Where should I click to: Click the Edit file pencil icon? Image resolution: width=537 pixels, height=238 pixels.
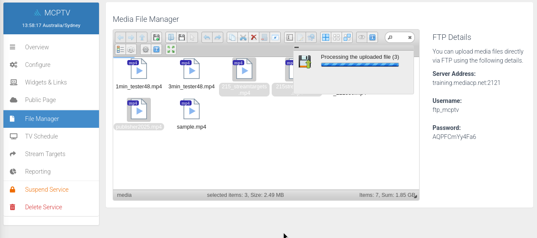[x=300, y=37]
